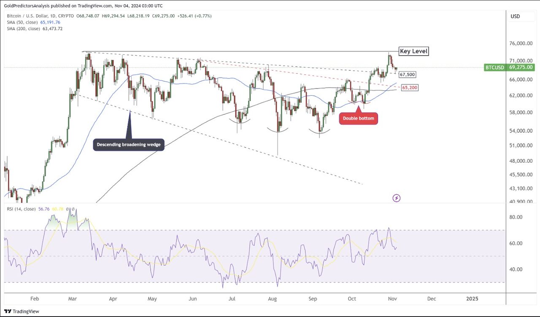Click the 2025 label on time axis
This screenshot has height=317, width=540.
tap(472, 298)
